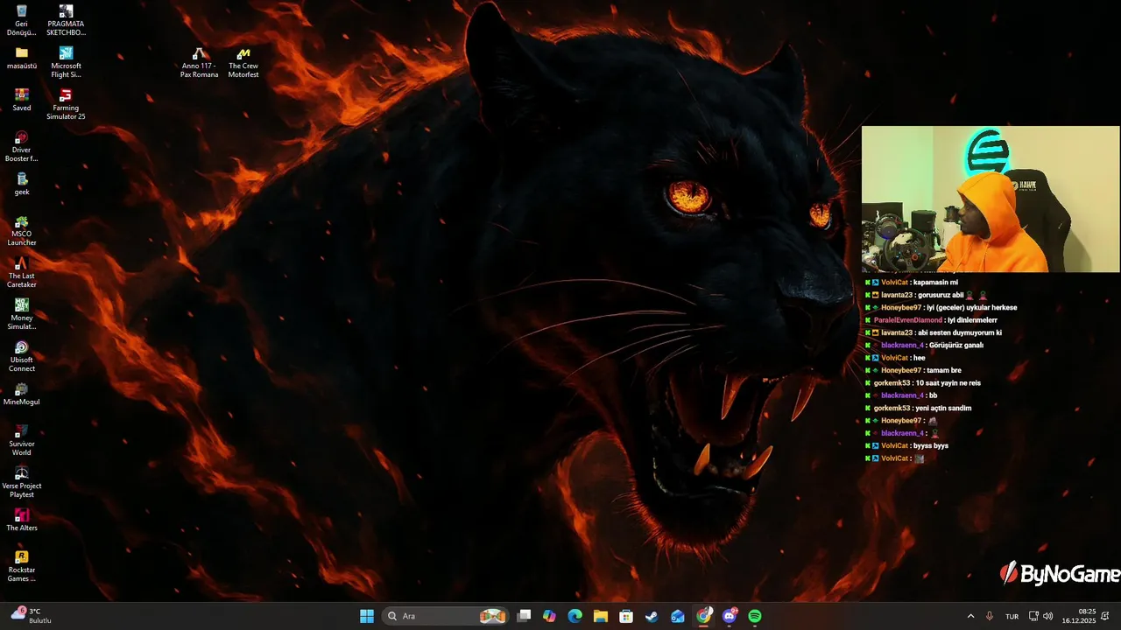1121x630 pixels.
Task: Expand the hidden system tray icons chevron
Action: (x=970, y=616)
